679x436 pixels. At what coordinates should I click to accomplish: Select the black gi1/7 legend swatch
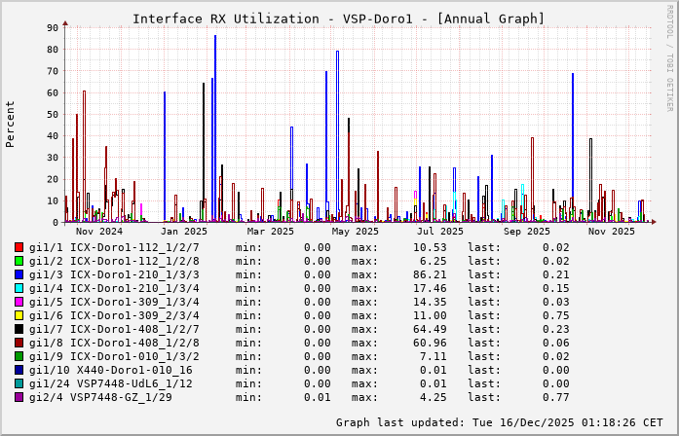click(x=19, y=329)
